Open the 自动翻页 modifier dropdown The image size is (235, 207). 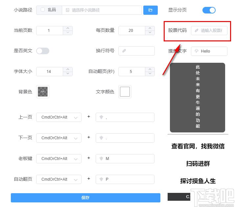(59, 179)
